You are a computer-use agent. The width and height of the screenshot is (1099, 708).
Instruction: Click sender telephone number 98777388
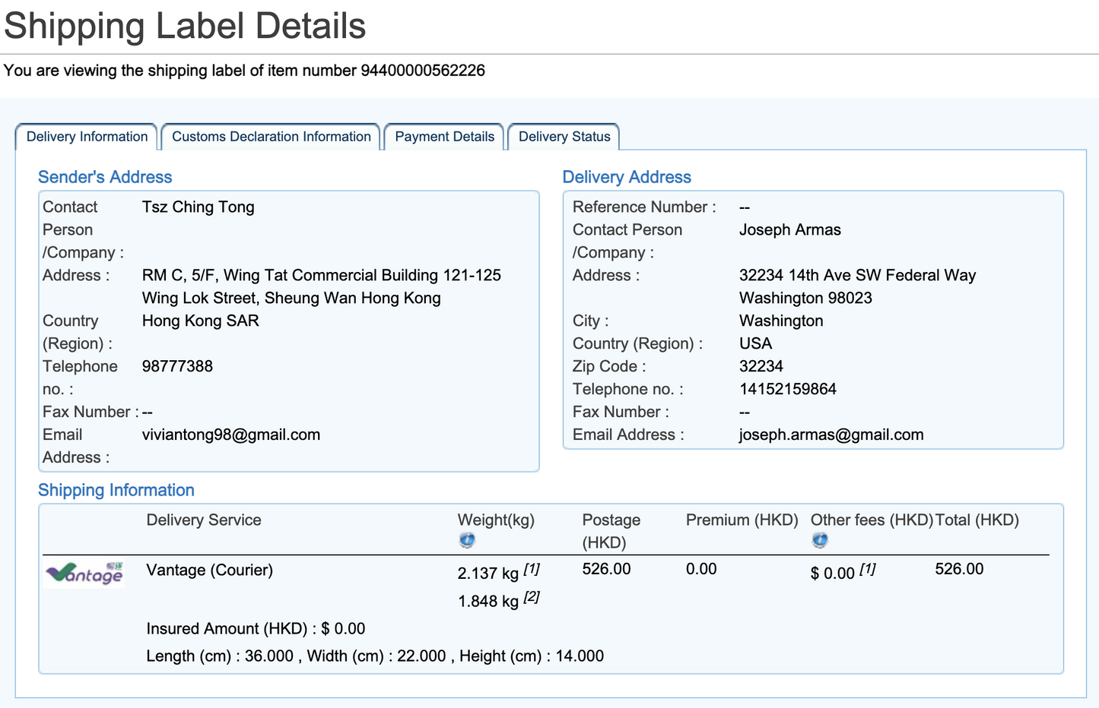[177, 366]
